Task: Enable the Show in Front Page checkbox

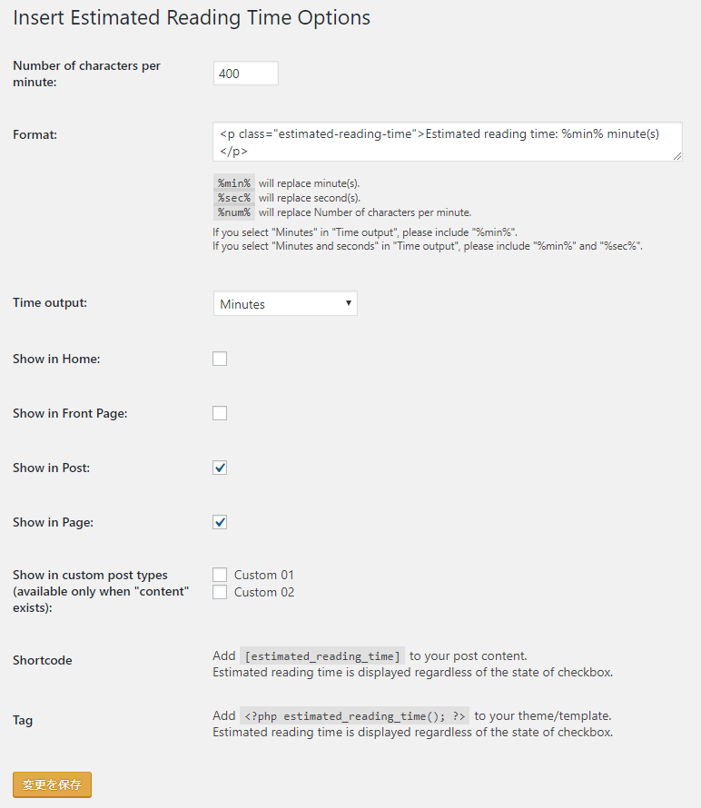Action: [220, 413]
